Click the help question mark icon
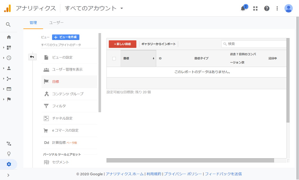Viewport: 299px width, 180px height. tap(267, 8)
